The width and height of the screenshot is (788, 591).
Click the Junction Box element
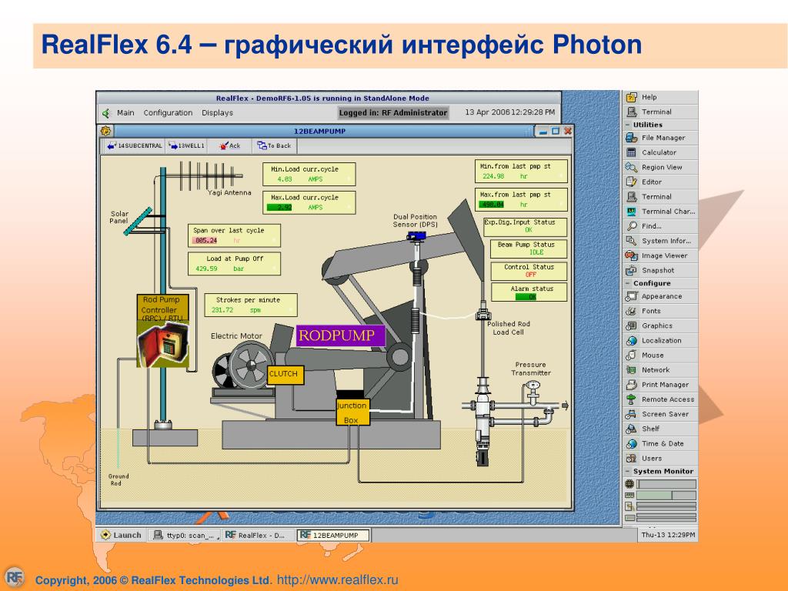[352, 412]
